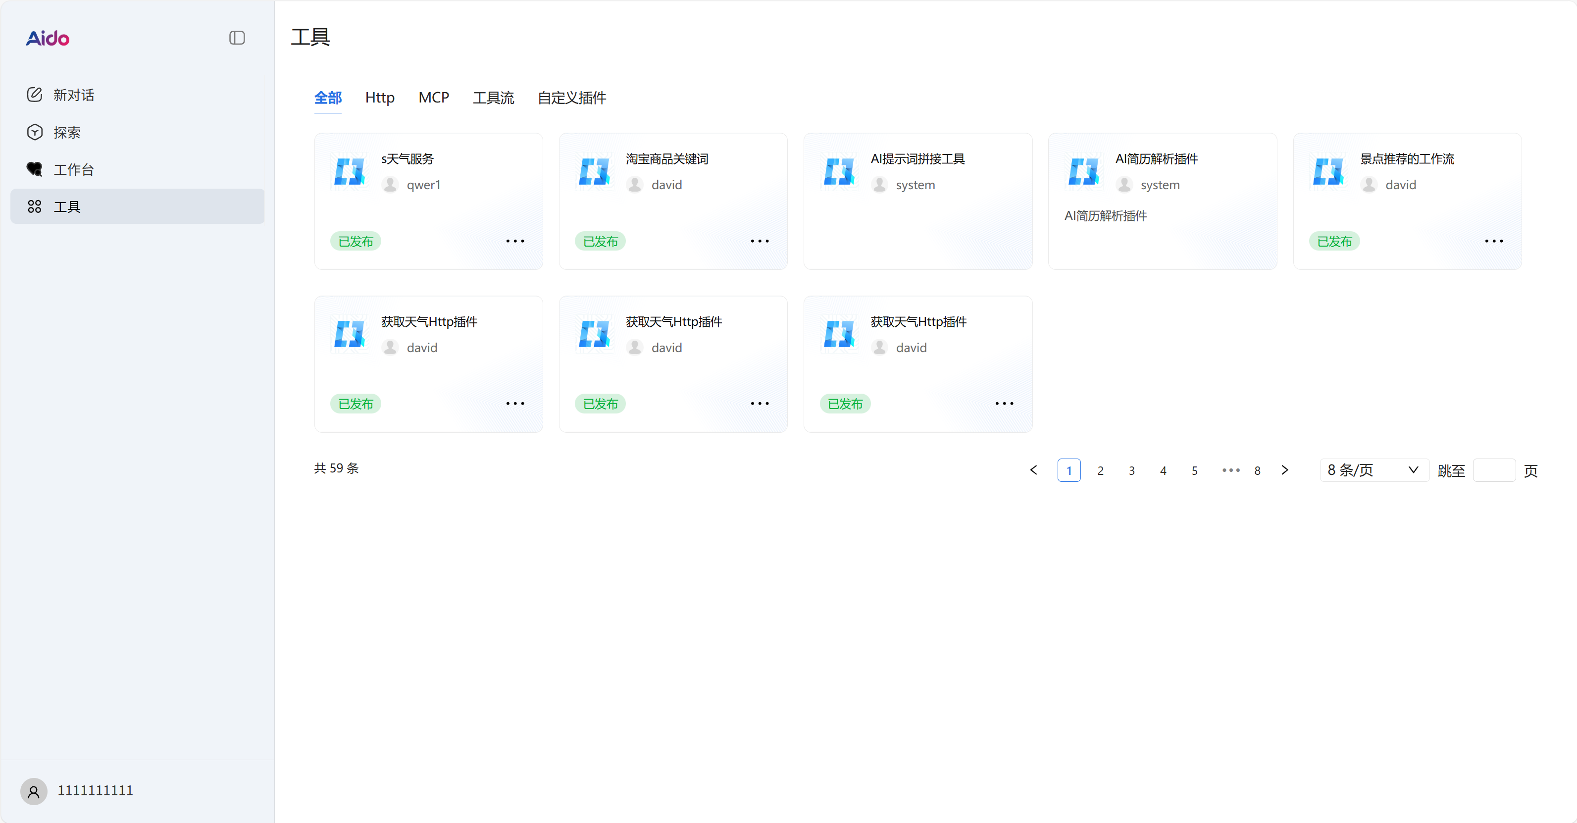This screenshot has height=823, width=1577.
Task: Switch to the Http tab
Action: pos(380,98)
